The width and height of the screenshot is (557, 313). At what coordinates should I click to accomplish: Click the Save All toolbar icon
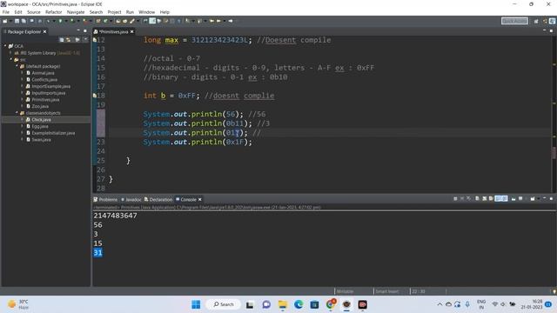[x=23, y=21]
